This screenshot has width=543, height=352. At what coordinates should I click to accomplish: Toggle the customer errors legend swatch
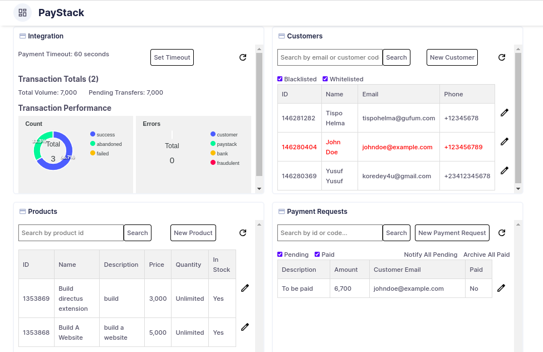coord(213,134)
